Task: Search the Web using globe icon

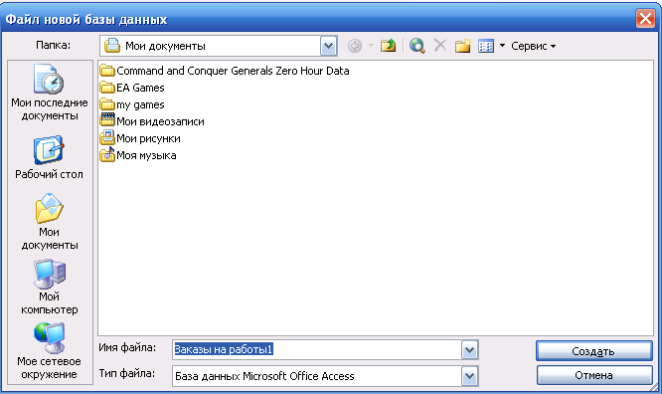Action: coord(417,46)
